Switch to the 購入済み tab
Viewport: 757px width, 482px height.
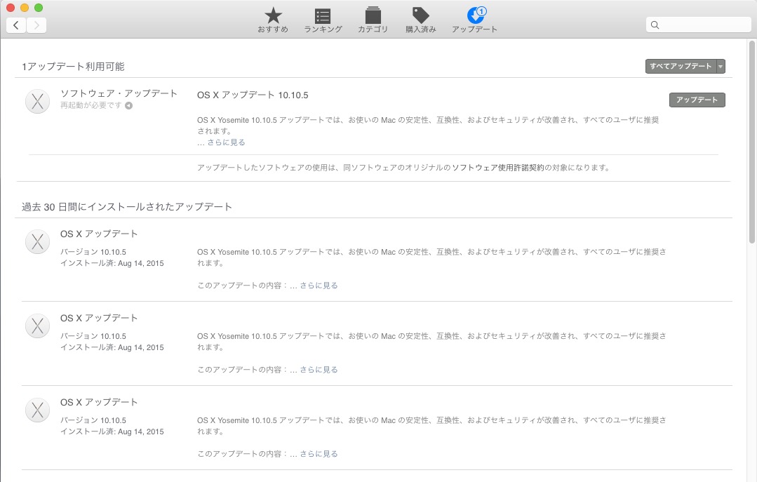click(x=420, y=20)
